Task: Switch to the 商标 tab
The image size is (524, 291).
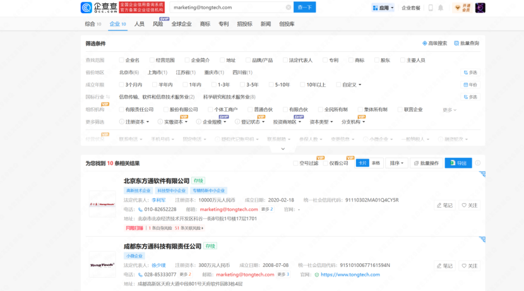Action: click(x=205, y=24)
